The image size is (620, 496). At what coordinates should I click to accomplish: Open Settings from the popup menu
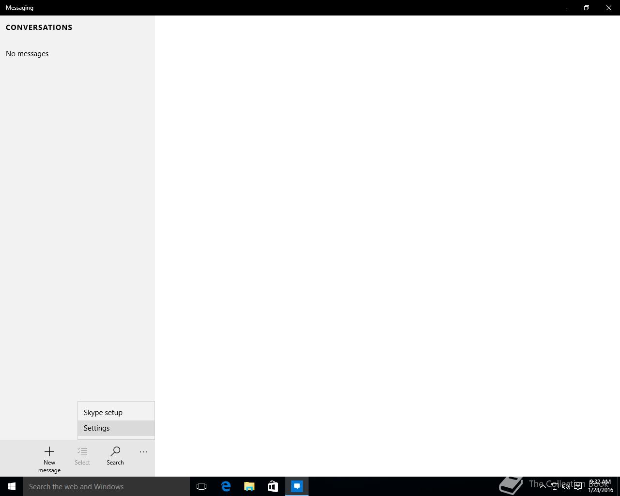[x=116, y=428]
